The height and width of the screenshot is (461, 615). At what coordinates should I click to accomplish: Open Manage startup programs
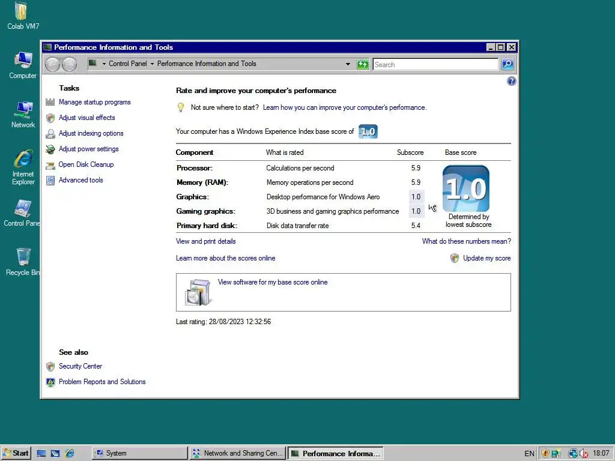pos(94,102)
